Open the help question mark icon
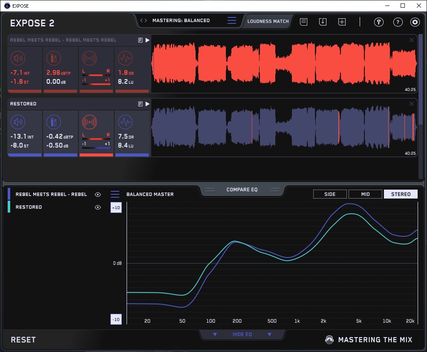This screenshot has height=352, width=427. point(398,22)
